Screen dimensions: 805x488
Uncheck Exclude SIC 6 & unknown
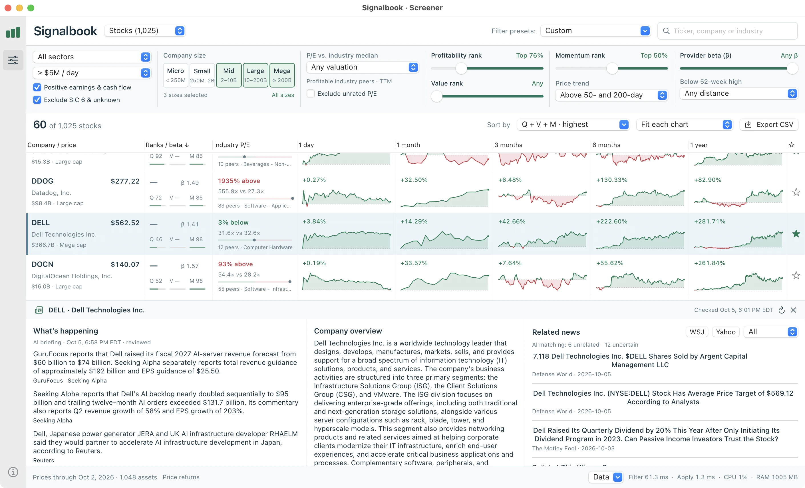tap(37, 100)
